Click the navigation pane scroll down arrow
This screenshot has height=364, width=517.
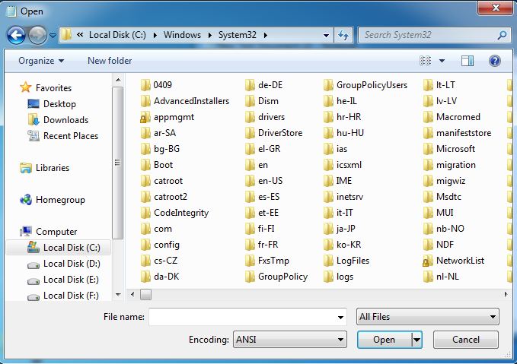pyautogui.click(x=118, y=295)
